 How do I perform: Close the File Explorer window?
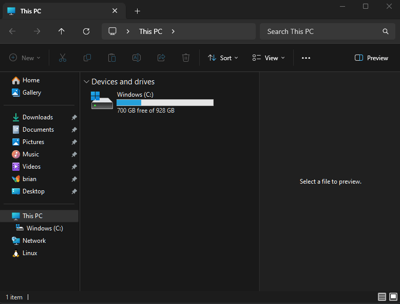click(389, 6)
